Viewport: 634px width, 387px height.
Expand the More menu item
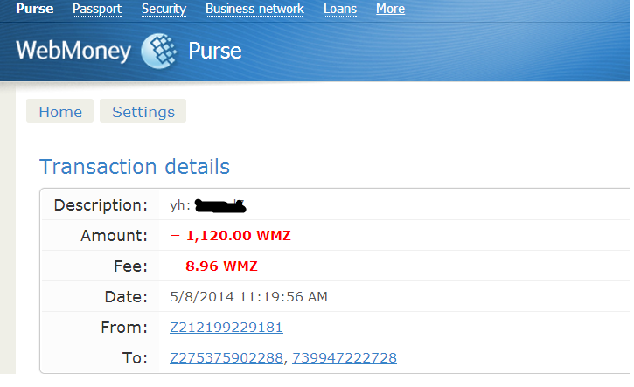coord(390,9)
